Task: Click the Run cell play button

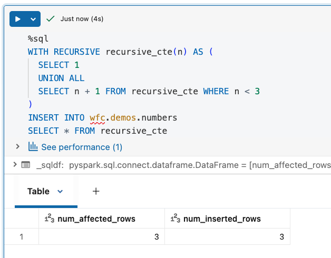Action: [x=18, y=19]
